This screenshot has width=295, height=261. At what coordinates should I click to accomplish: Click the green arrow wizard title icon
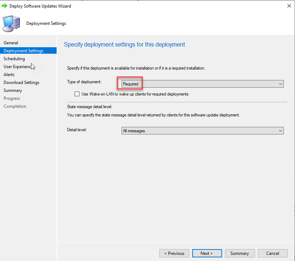(x=5, y=6)
